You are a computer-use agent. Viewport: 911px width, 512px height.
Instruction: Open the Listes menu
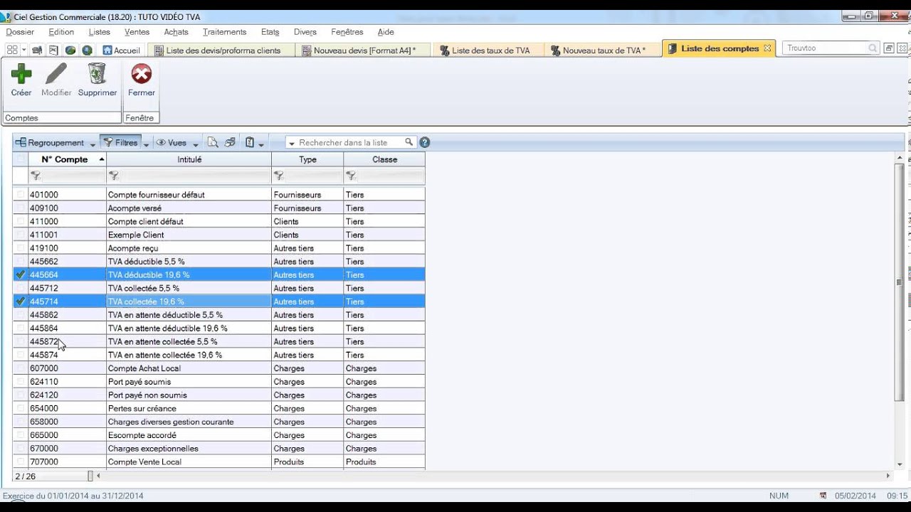[100, 32]
